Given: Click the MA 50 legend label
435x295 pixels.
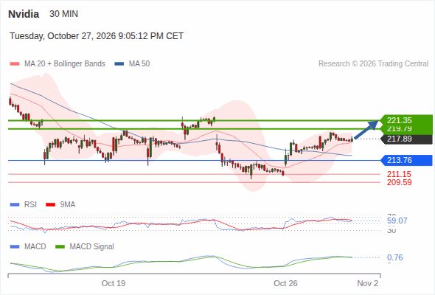Looking at the screenshot, I should (139, 64).
